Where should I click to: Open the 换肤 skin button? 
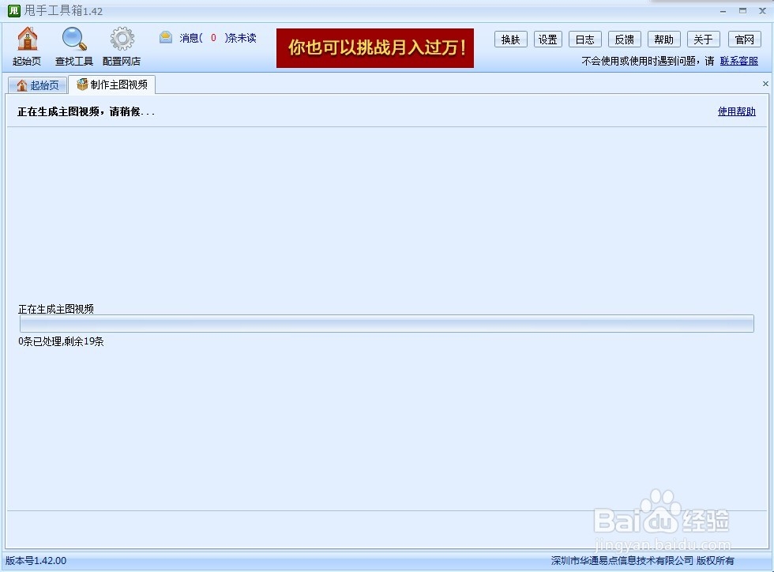[510, 39]
